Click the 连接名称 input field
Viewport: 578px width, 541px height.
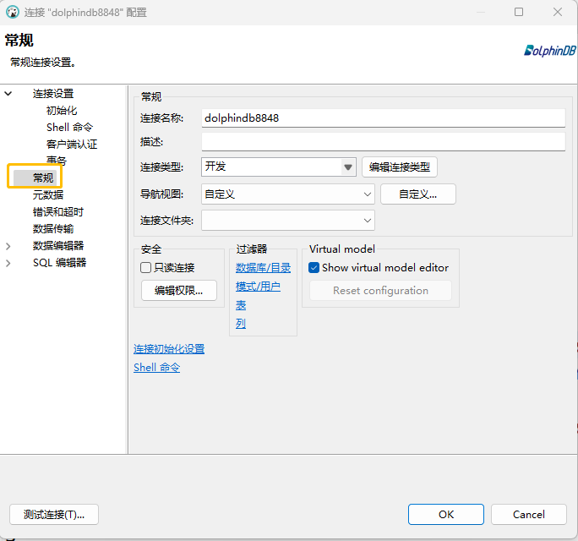[x=383, y=118]
